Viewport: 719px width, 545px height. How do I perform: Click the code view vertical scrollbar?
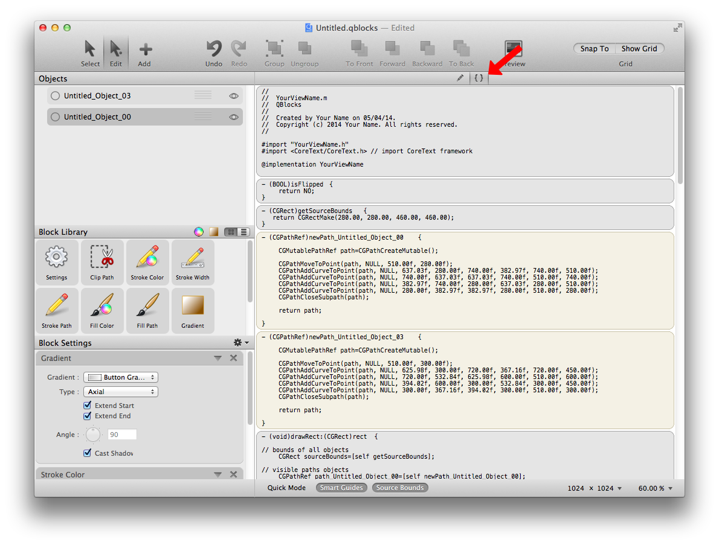pos(680,135)
